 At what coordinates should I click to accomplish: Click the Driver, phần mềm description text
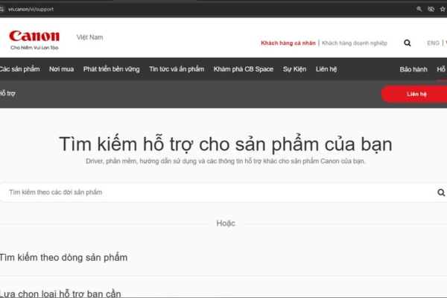pos(226,161)
